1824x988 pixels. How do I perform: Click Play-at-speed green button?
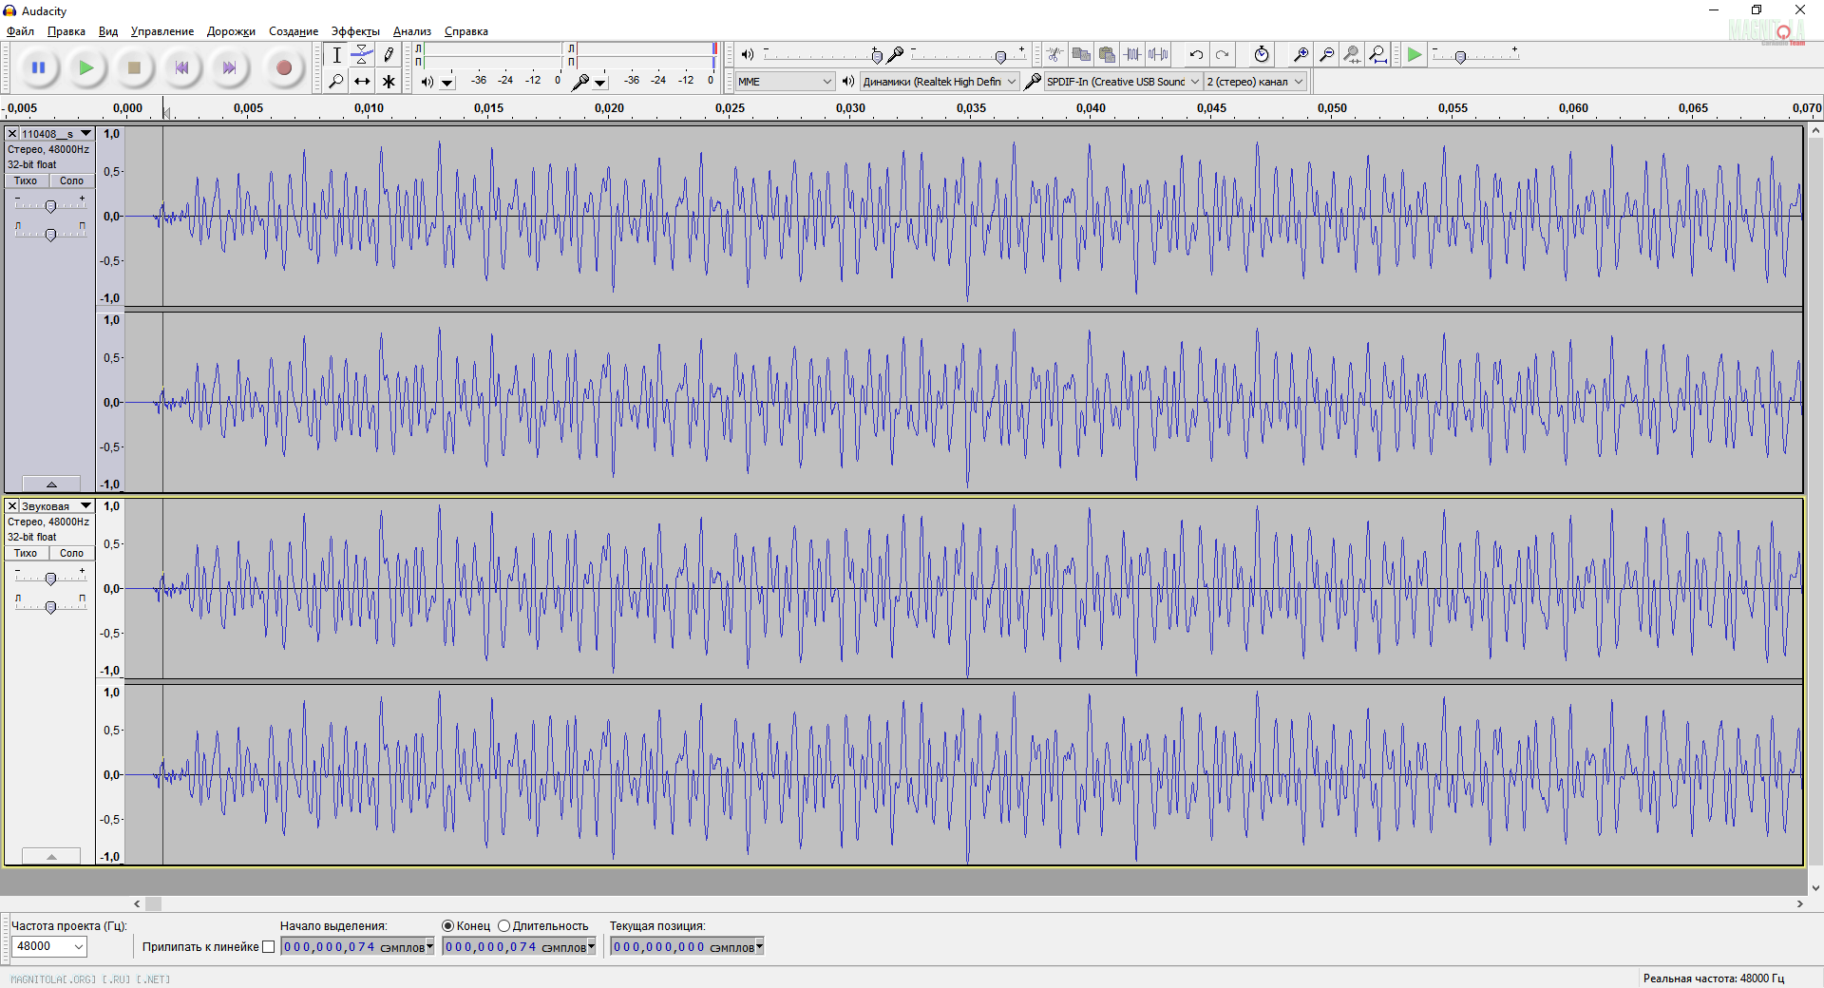[1415, 54]
